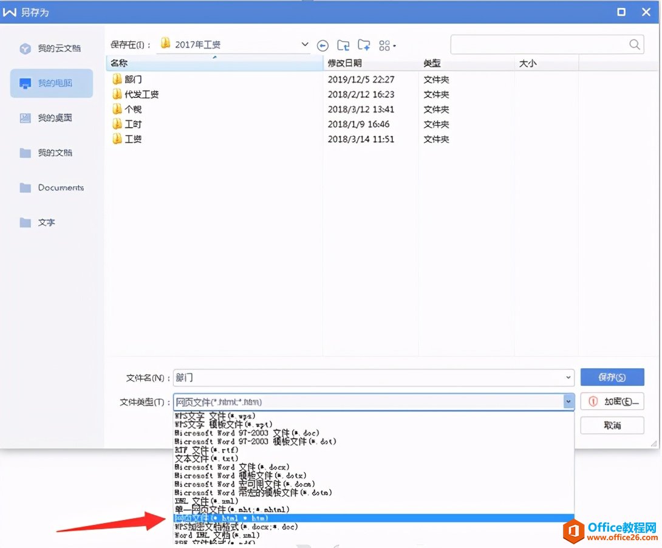662x548 pixels.
Task: Expand the 保存在 location dropdown
Action: (304, 44)
